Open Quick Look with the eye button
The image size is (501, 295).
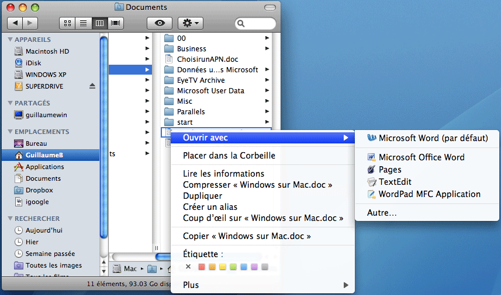click(x=160, y=23)
